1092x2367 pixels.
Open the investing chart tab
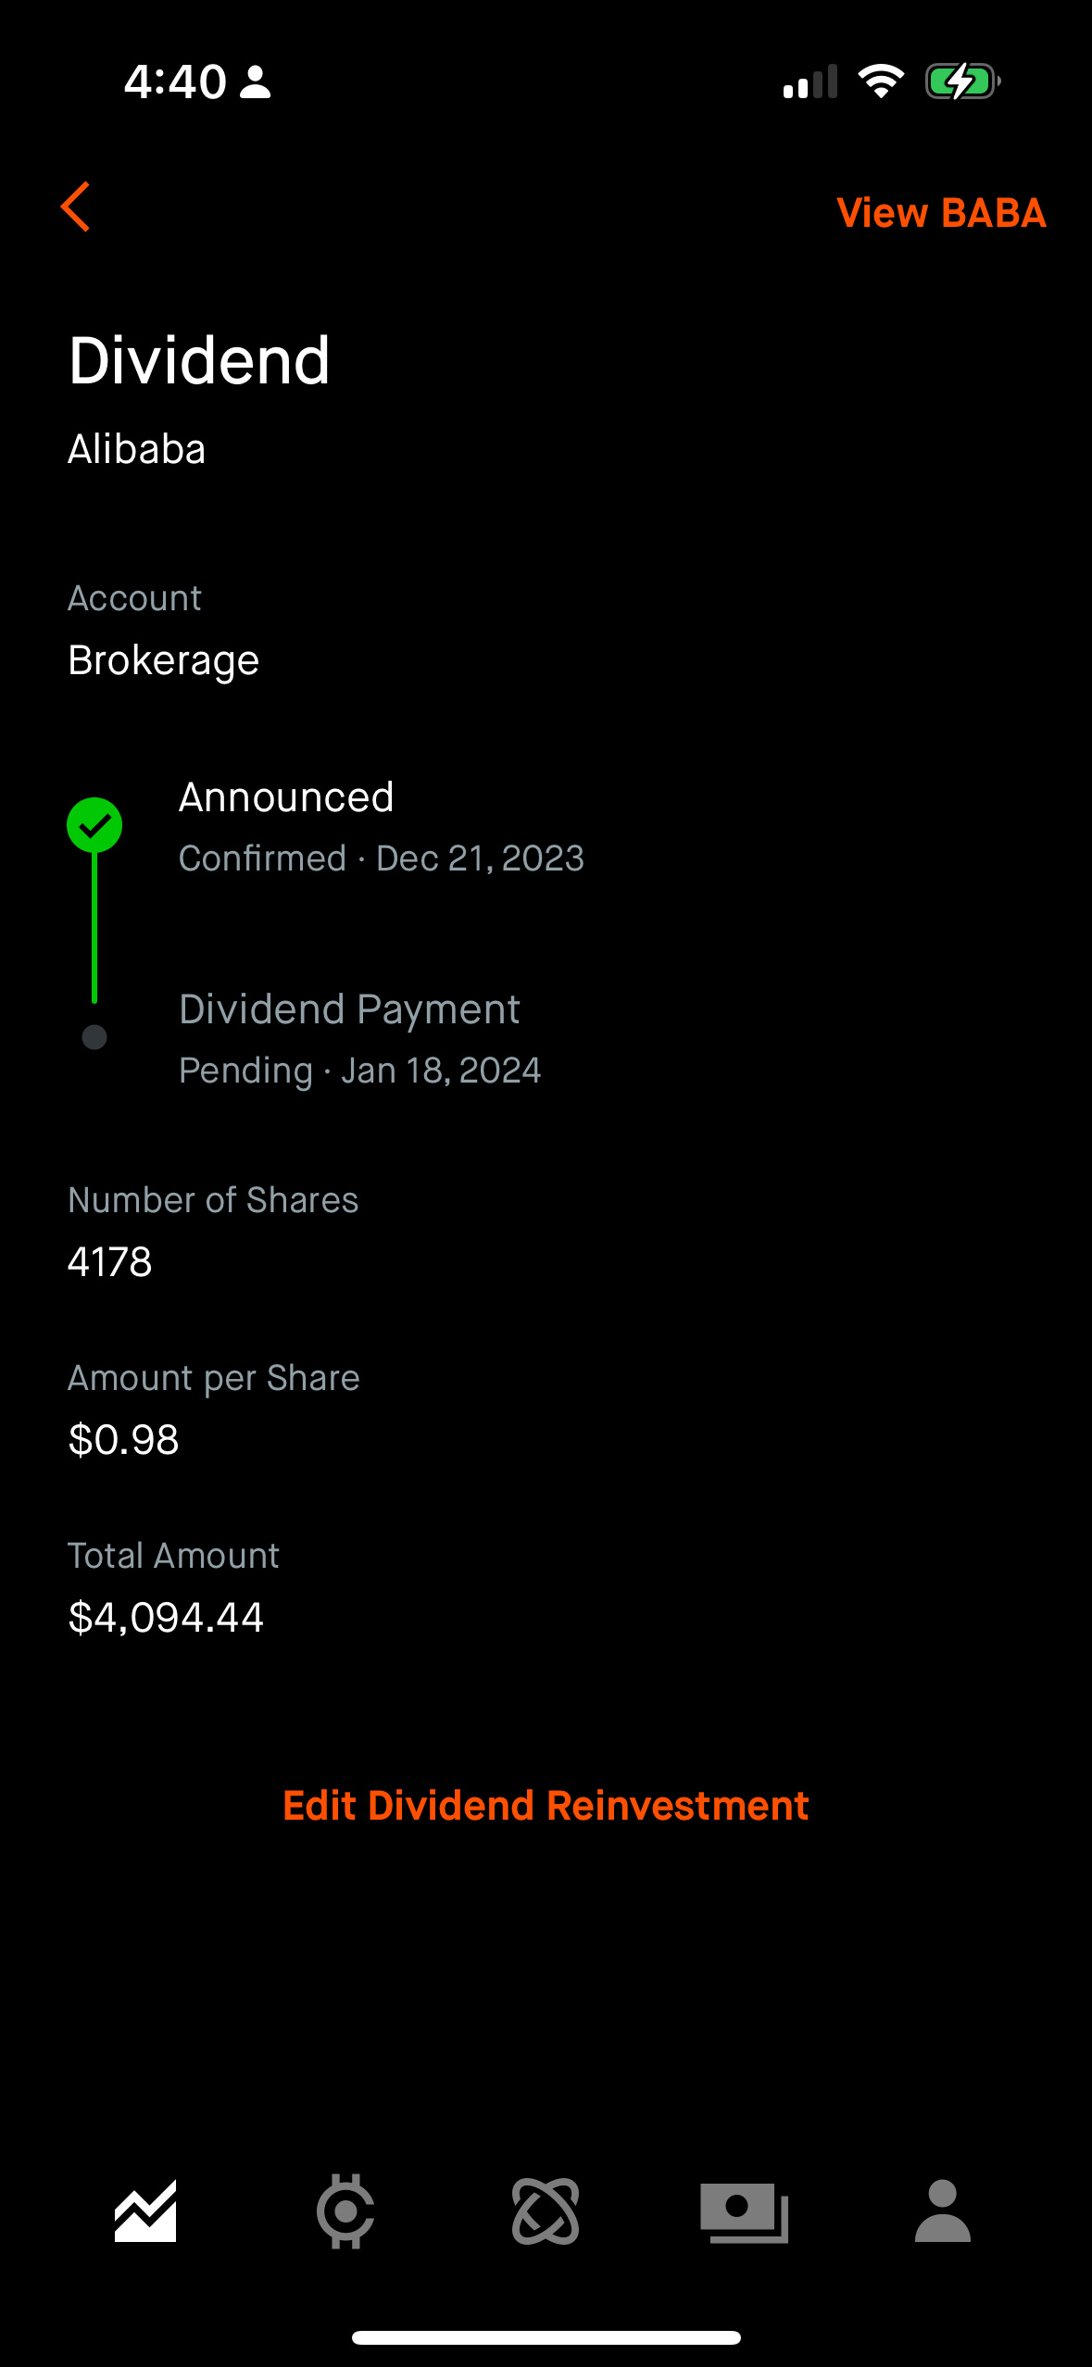(x=145, y=2211)
